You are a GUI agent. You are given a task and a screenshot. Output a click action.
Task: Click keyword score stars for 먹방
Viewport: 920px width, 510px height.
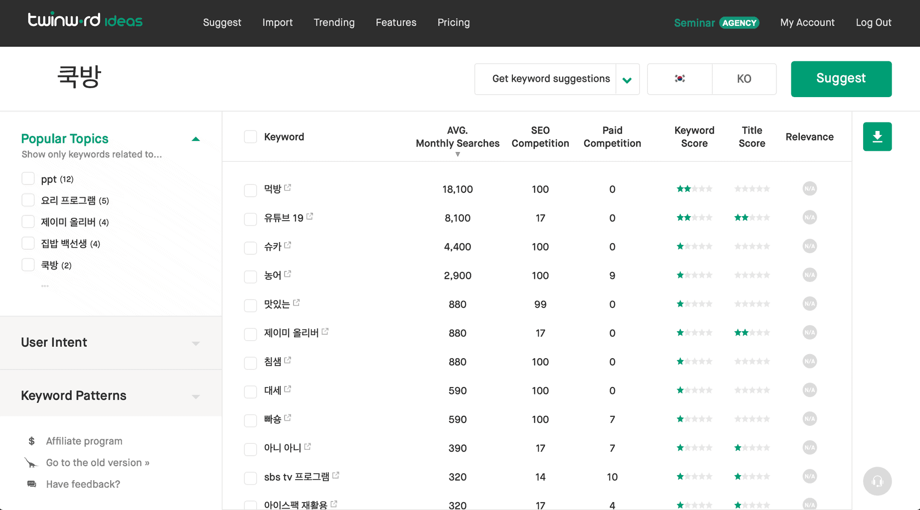tap(694, 189)
